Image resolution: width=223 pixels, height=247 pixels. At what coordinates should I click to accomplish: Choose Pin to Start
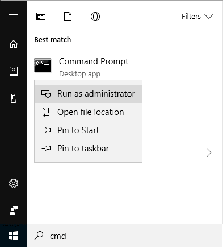[88, 130]
